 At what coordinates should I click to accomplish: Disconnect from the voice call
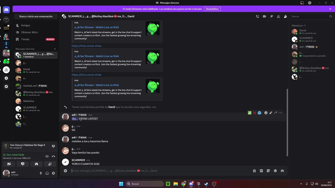(53, 156)
